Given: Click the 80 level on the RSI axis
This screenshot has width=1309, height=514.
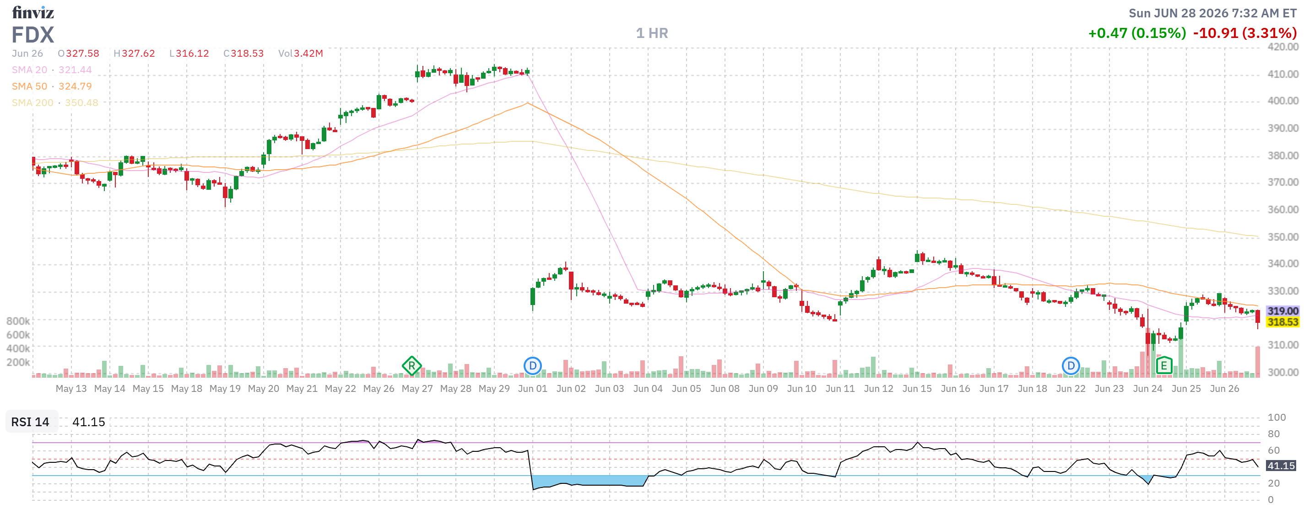Looking at the screenshot, I should pos(1274,434).
